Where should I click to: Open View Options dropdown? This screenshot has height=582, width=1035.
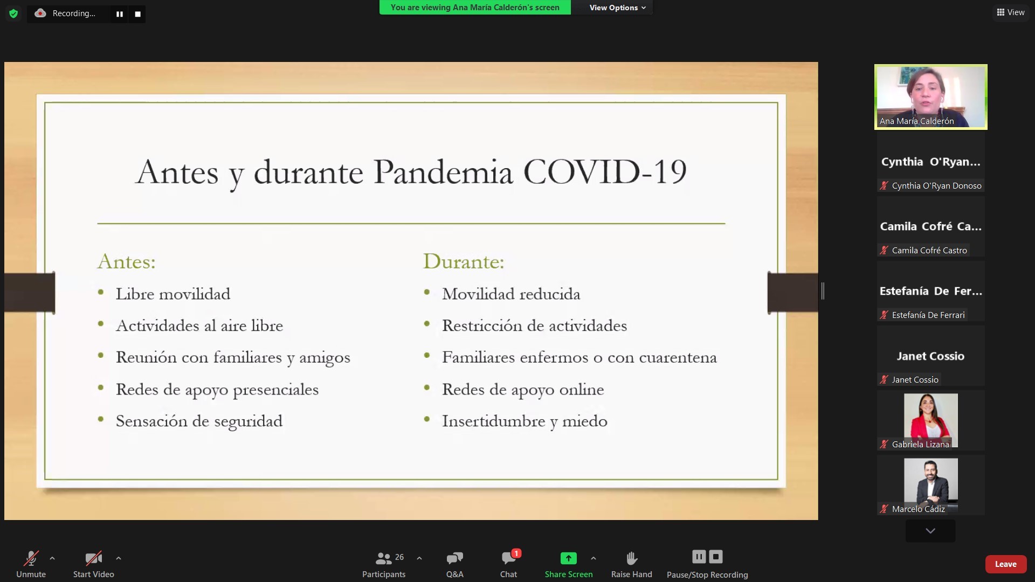click(x=617, y=8)
